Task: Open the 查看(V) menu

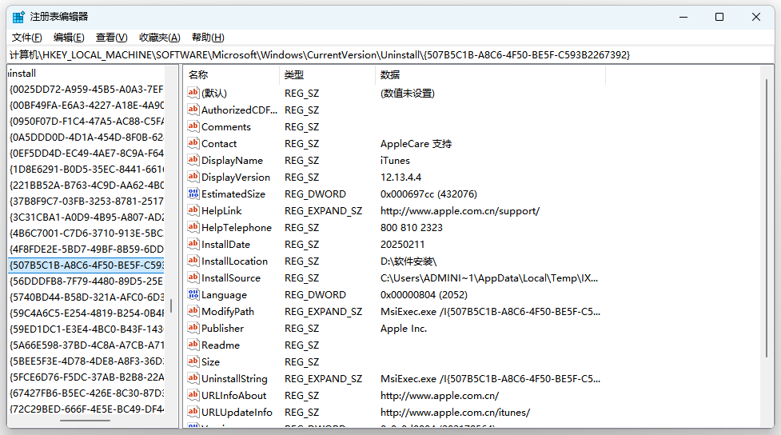Action: point(112,38)
